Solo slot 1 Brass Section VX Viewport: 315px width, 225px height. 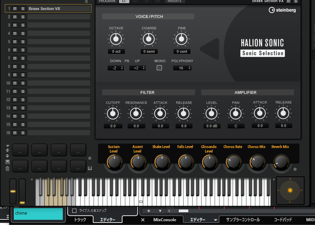pos(23,9)
